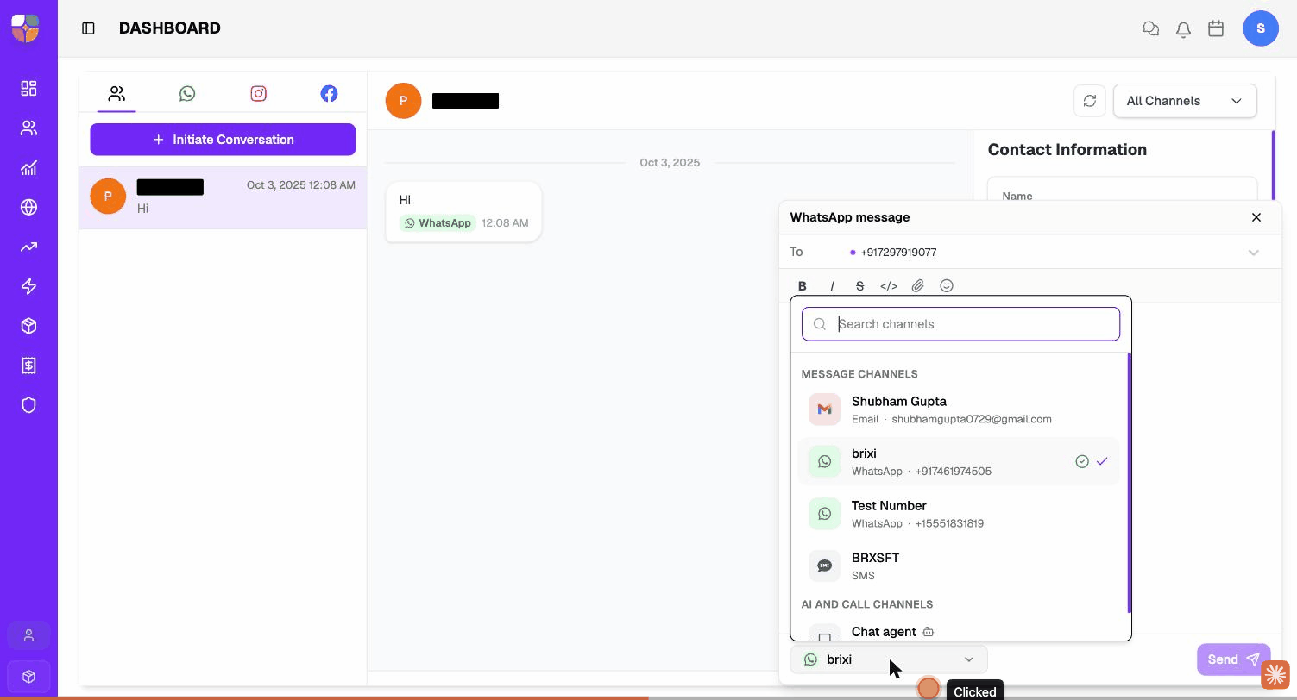The image size is (1297, 700).
Task: Click the DASHBOARD title
Action: [x=170, y=28]
